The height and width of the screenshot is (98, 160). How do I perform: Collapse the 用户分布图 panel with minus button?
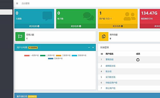(89, 47)
